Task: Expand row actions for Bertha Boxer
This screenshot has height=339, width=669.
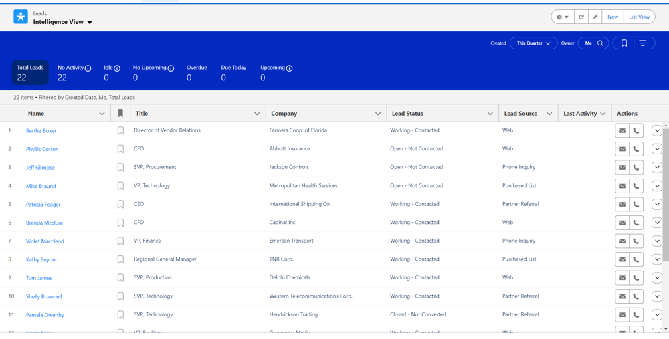Action: (x=657, y=131)
